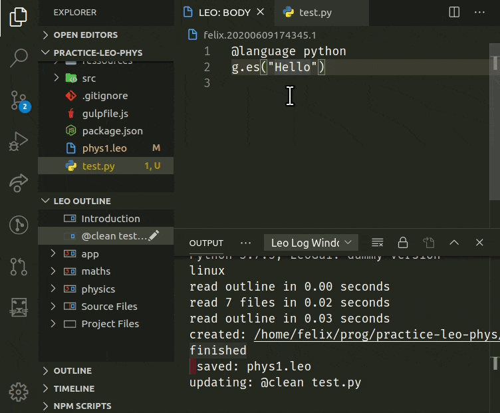Screen dimensions: 500x413
Task: Place cursor on line 1 @language python
Action: tap(289, 51)
